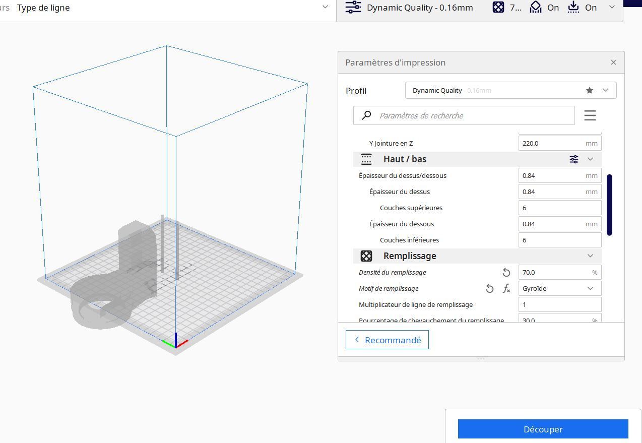Collapse the print settings header chevron
The height and width of the screenshot is (443, 642).
(612, 7)
